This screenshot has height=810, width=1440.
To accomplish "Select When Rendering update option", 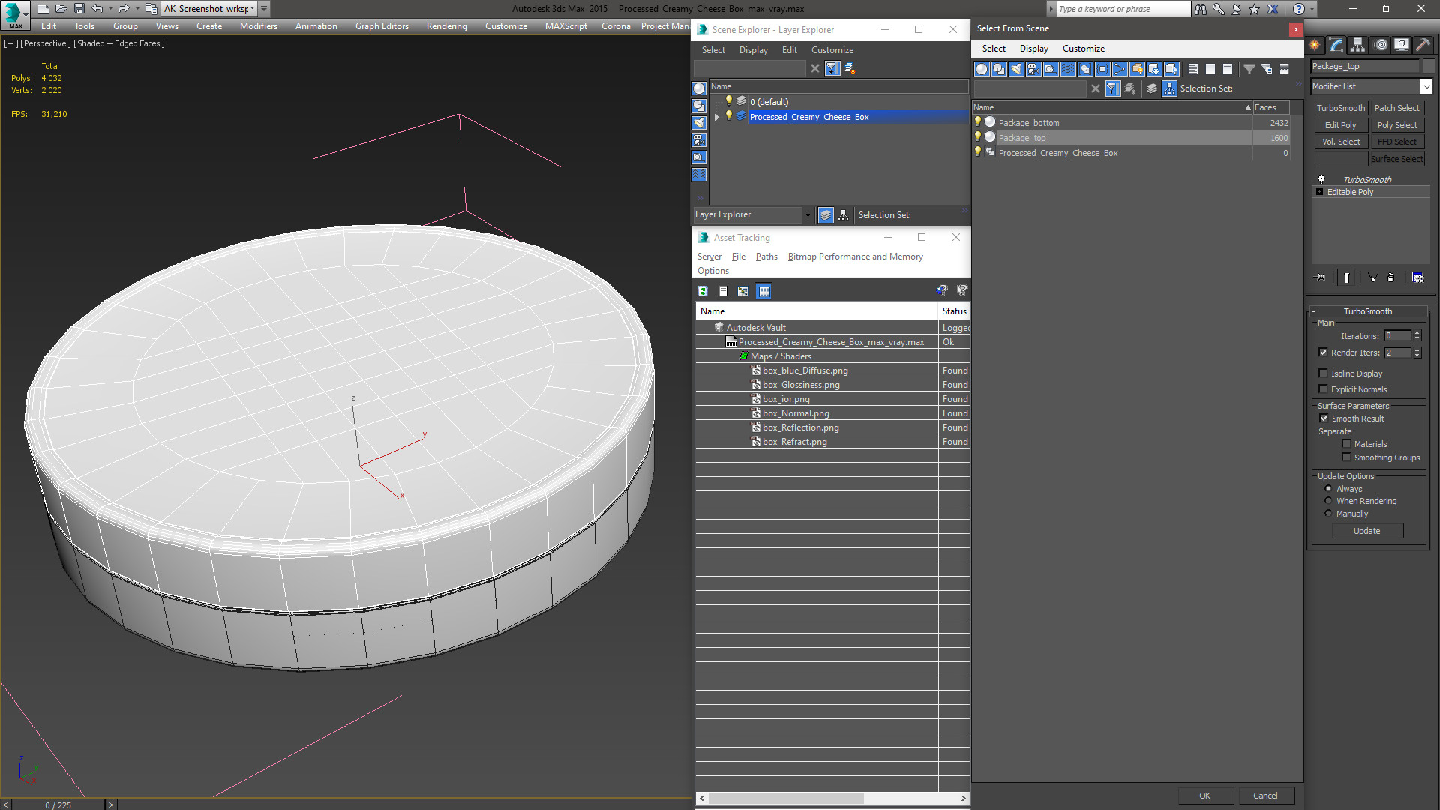I will pyautogui.click(x=1328, y=501).
